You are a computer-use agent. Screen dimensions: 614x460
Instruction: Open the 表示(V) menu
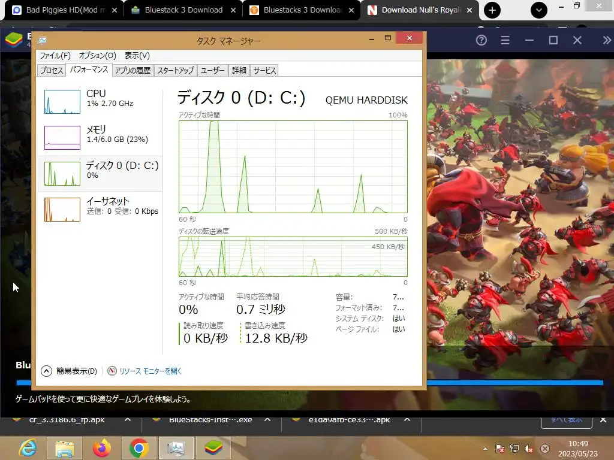137,56
